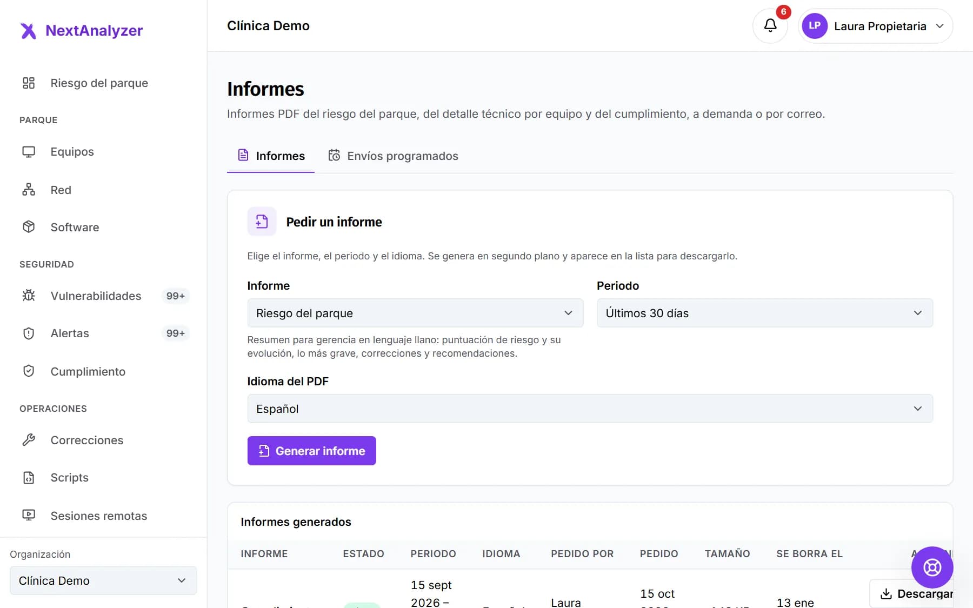Click the Clínica Demo header title
This screenshot has width=973, height=608.
[268, 26]
